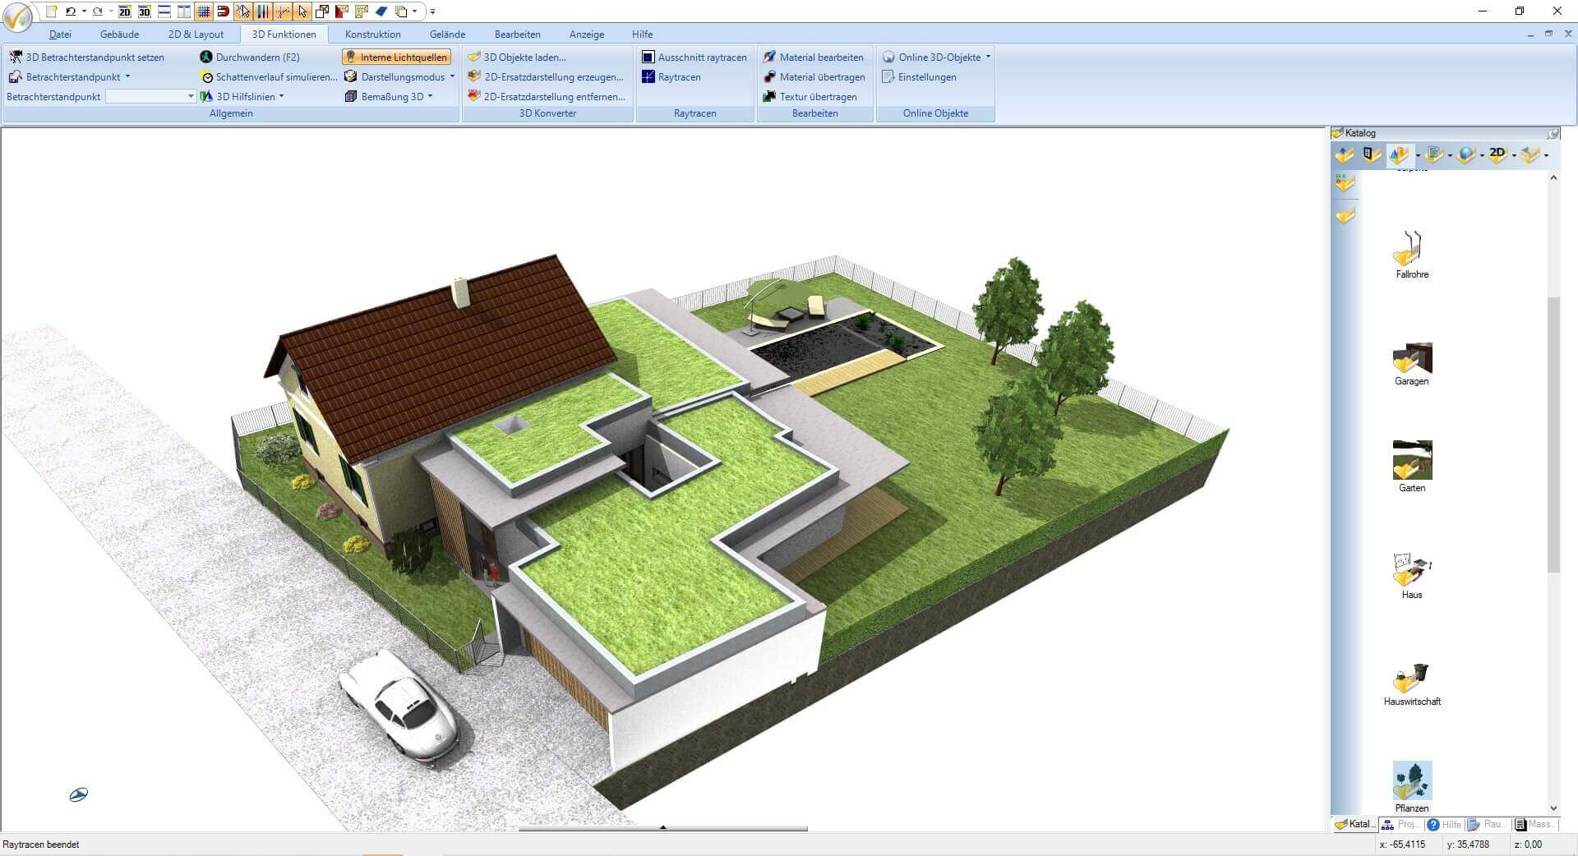Toggle Interne Lichtquellen on or off
The width and height of the screenshot is (1578, 856).
point(397,57)
